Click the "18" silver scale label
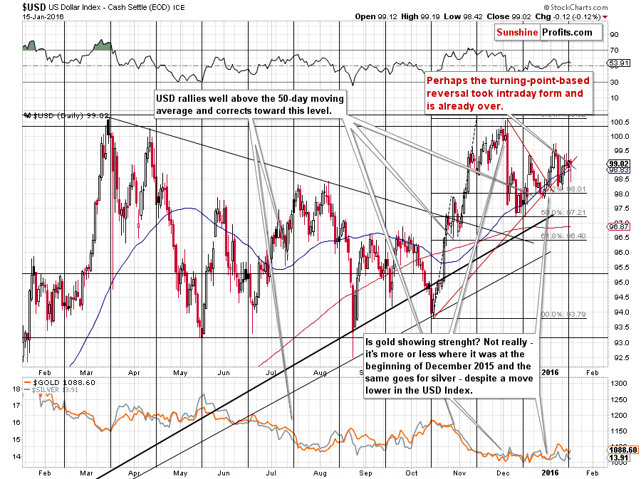 click(x=16, y=389)
